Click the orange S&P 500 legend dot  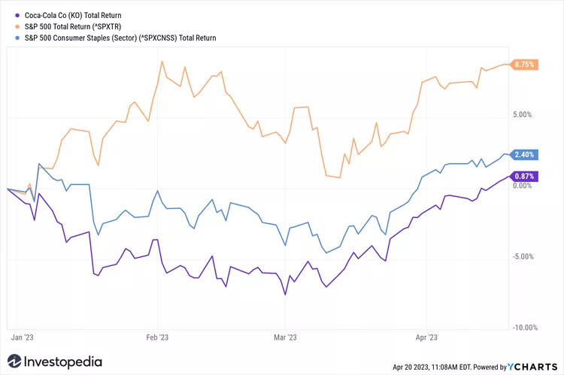click(x=6, y=26)
